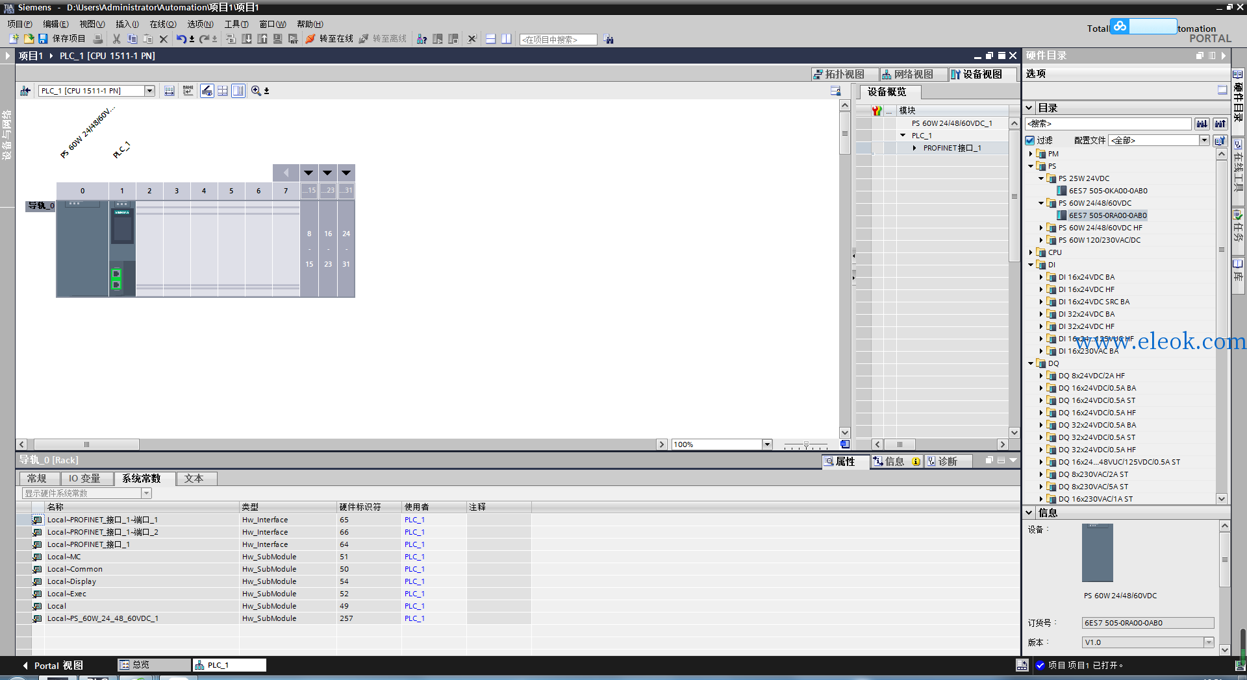1247x680 pixels.
Task: Click the NAME module labels icon
Action: coord(188,91)
